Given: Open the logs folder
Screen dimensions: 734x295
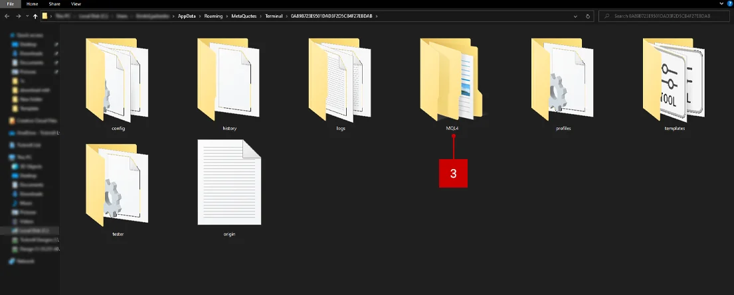Looking at the screenshot, I should click(341, 81).
